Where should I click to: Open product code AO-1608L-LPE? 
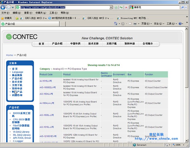coord(47,115)
